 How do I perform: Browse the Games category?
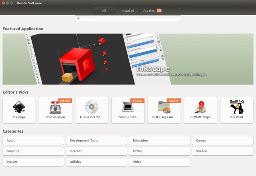coord(223,140)
